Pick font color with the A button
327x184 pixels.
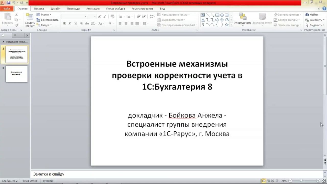(110, 23)
